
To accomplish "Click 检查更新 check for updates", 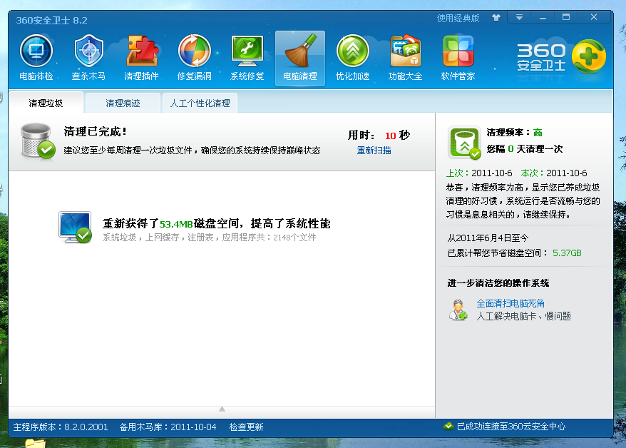I will point(246,427).
